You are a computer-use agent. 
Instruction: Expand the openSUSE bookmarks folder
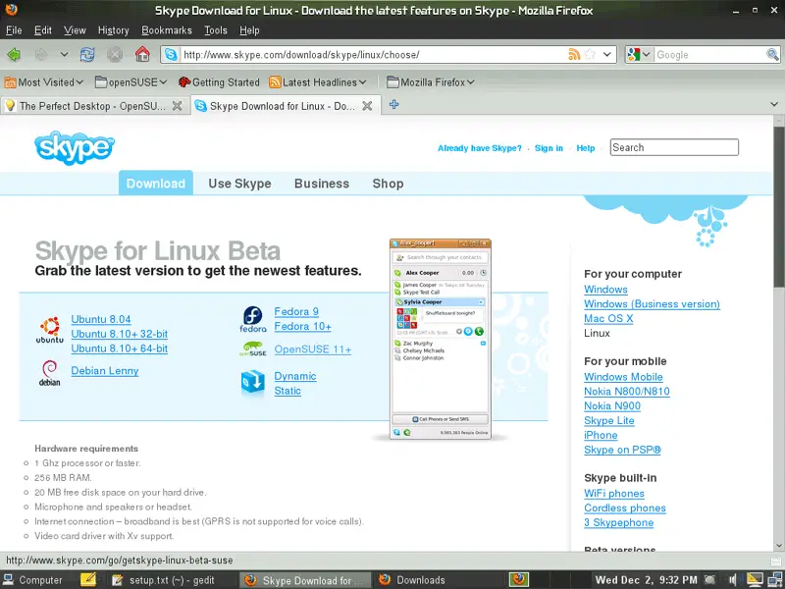pos(131,82)
